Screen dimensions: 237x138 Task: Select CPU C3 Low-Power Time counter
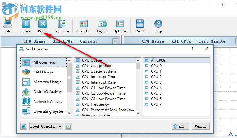(105, 99)
